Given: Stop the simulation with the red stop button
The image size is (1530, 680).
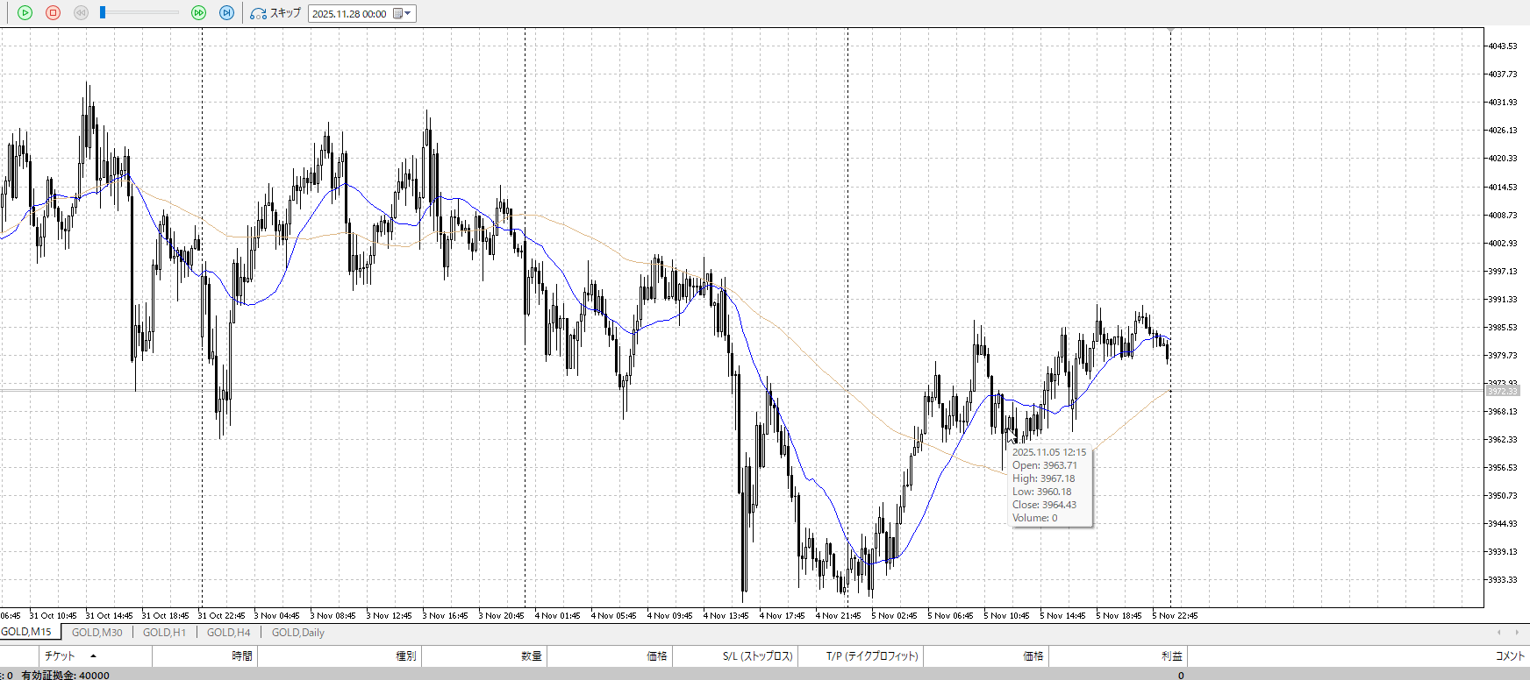Looking at the screenshot, I should click(x=53, y=13).
